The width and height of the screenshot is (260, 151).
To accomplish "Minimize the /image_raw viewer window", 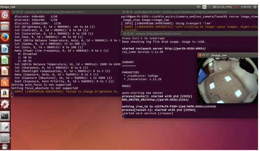I will (204, 55).
